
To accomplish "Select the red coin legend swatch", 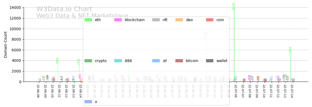I will coord(210,20).
